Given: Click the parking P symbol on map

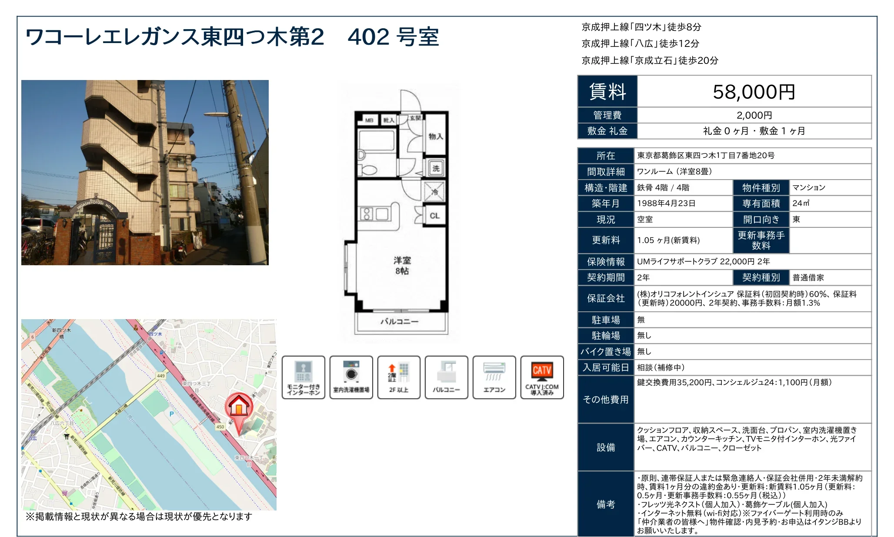Looking at the screenshot, I should (x=171, y=414).
